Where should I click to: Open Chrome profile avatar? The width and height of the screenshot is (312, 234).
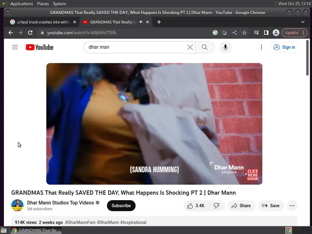[276, 33]
